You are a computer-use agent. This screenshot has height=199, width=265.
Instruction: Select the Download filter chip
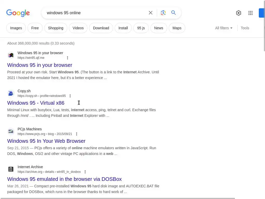click(x=101, y=28)
